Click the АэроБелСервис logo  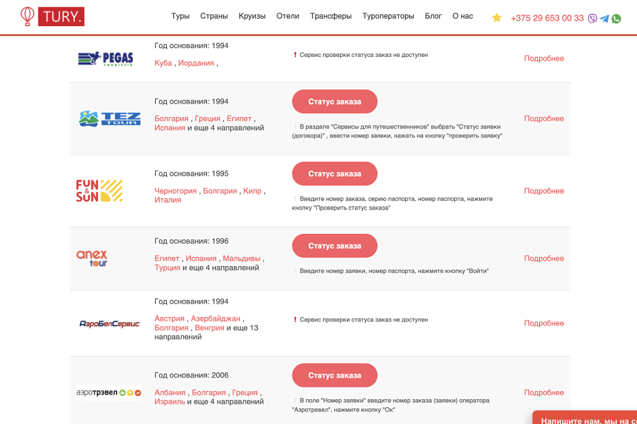coord(109,324)
